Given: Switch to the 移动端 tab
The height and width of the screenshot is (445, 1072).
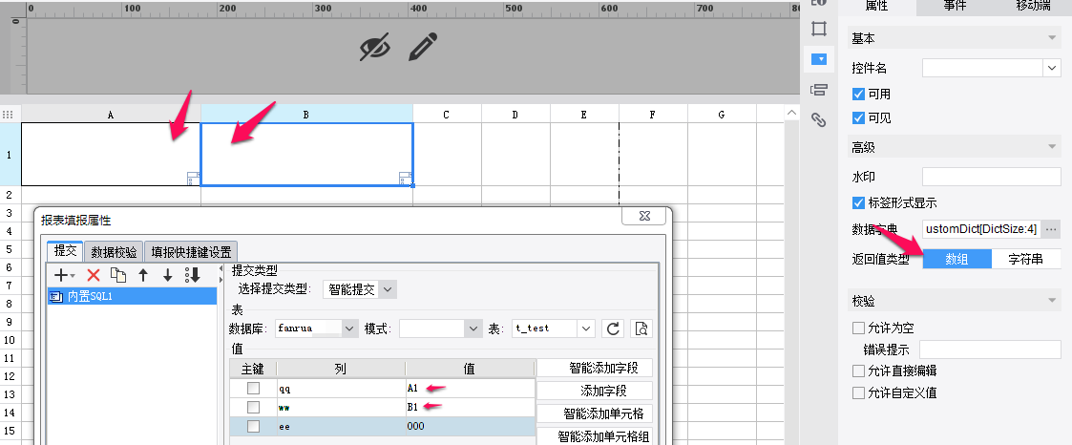Looking at the screenshot, I should (1033, 6).
